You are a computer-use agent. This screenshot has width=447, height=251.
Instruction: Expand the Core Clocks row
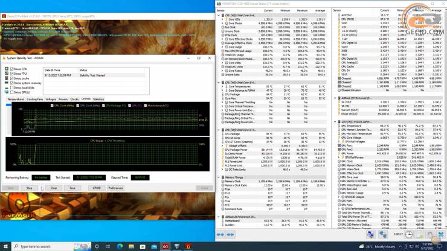222,24
